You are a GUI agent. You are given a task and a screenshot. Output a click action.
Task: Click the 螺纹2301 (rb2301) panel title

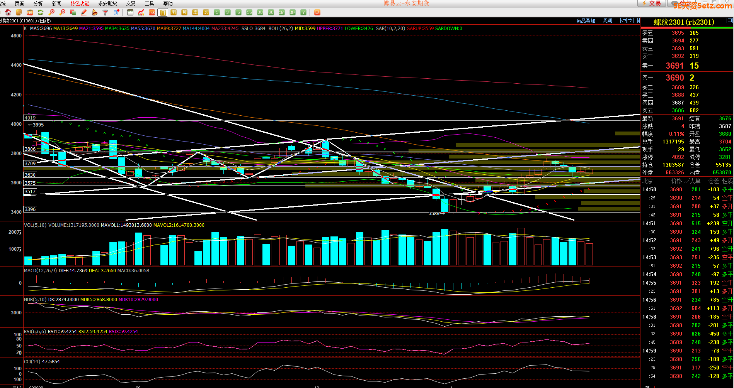pyautogui.click(x=684, y=22)
